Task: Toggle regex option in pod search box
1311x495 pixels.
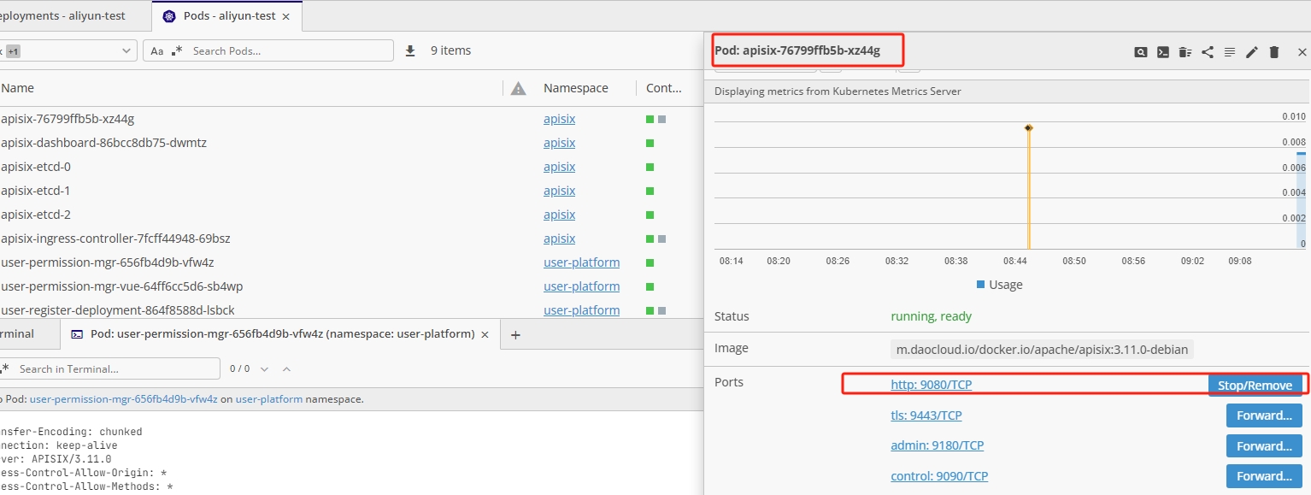Action: 177,51
